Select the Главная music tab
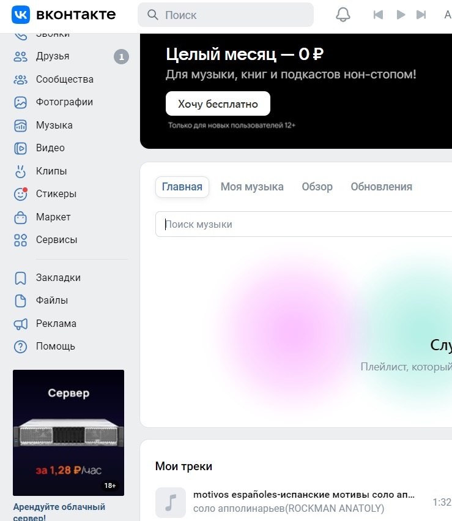Viewport: 452px width, 521px height. click(x=182, y=187)
